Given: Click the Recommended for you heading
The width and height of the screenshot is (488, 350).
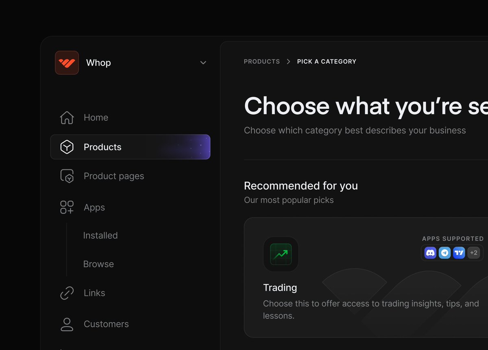Looking at the screenshot, I should pyautogui.click(x=301, y=186).
